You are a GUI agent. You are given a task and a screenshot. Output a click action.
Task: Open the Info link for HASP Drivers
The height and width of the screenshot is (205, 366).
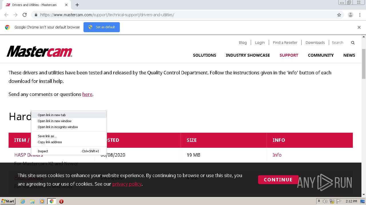click(277, 155)
